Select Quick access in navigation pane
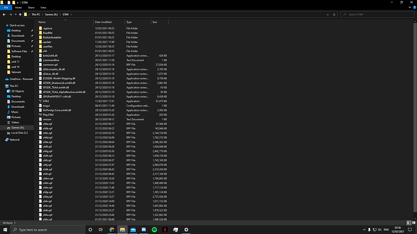Screen dimensions: 417x234 [17, 25]
